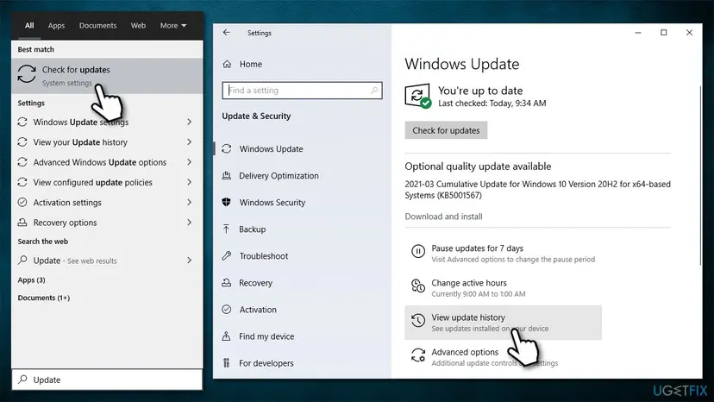
Task: Click the Settings window vertical scrollbar
Action: (700, 174)
